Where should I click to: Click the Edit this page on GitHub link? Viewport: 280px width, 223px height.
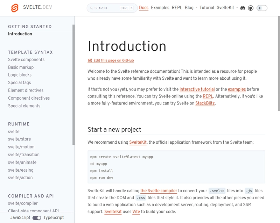113,60
